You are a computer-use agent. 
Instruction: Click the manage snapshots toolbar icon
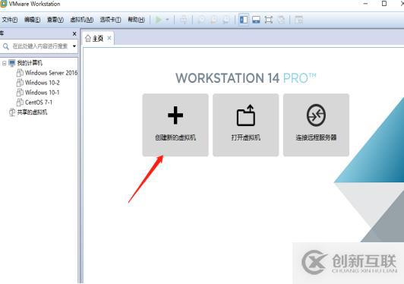coord(226,20)
